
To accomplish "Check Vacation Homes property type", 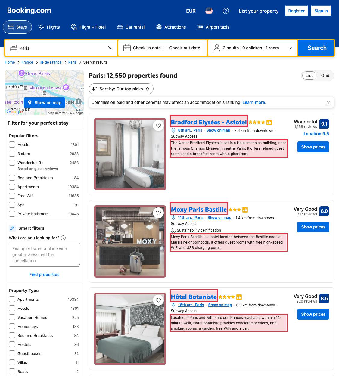I will tap(12, 317).
